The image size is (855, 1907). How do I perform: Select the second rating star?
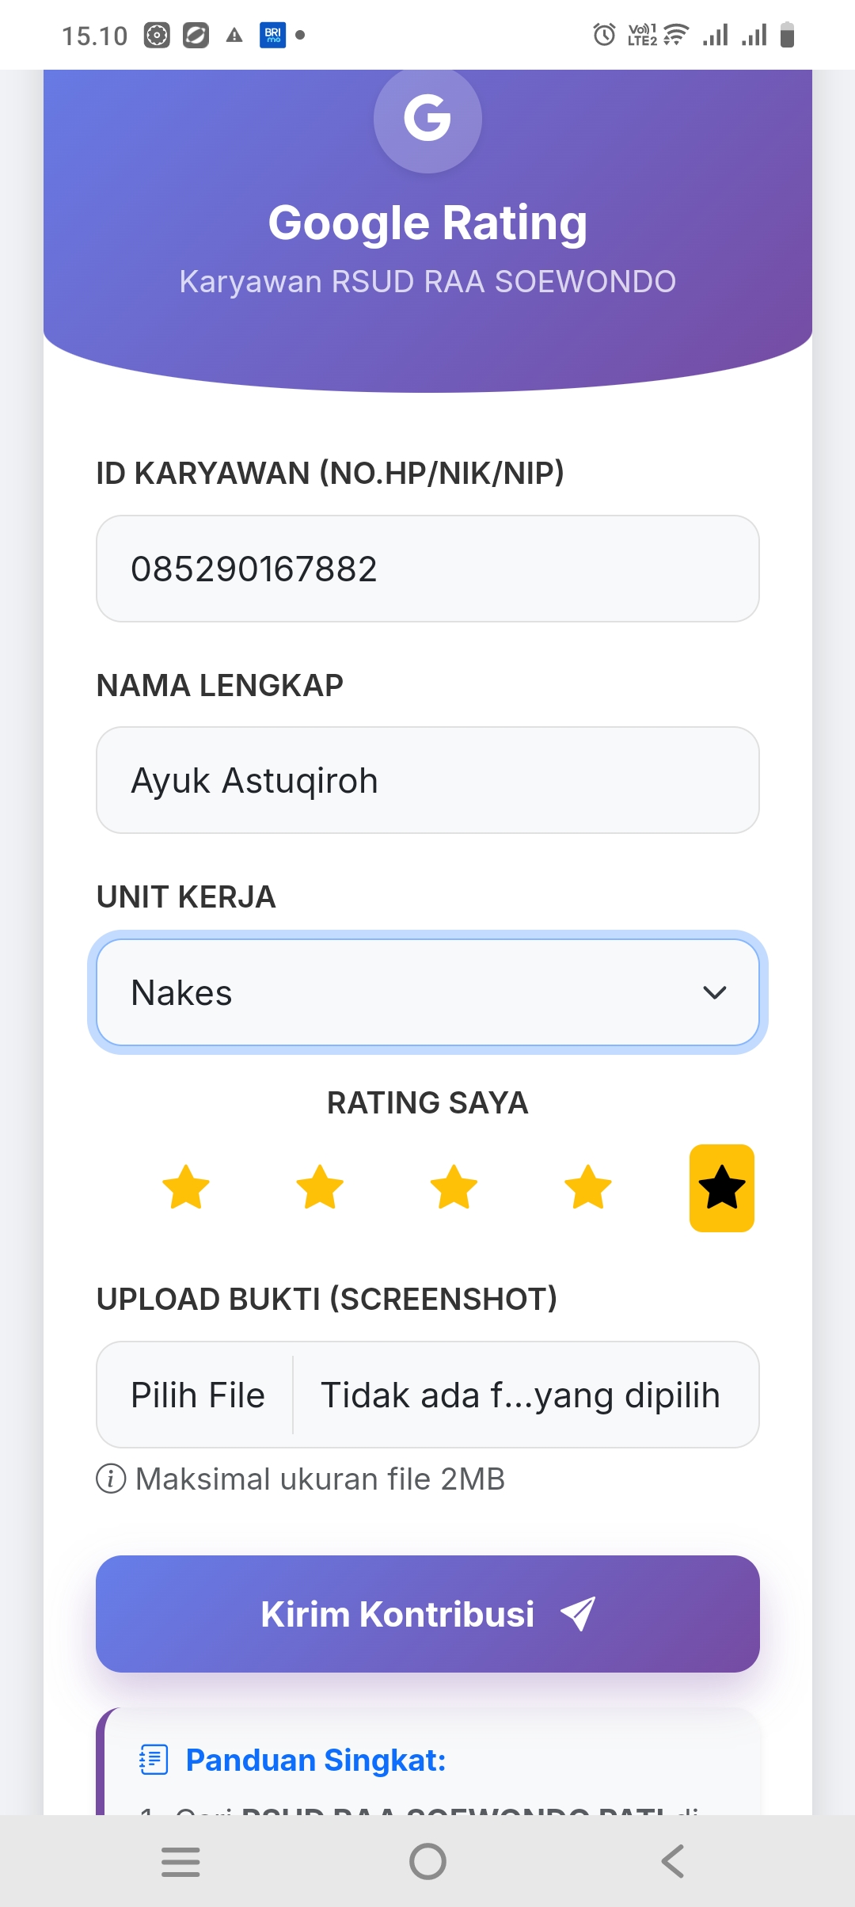[320, 1187]
